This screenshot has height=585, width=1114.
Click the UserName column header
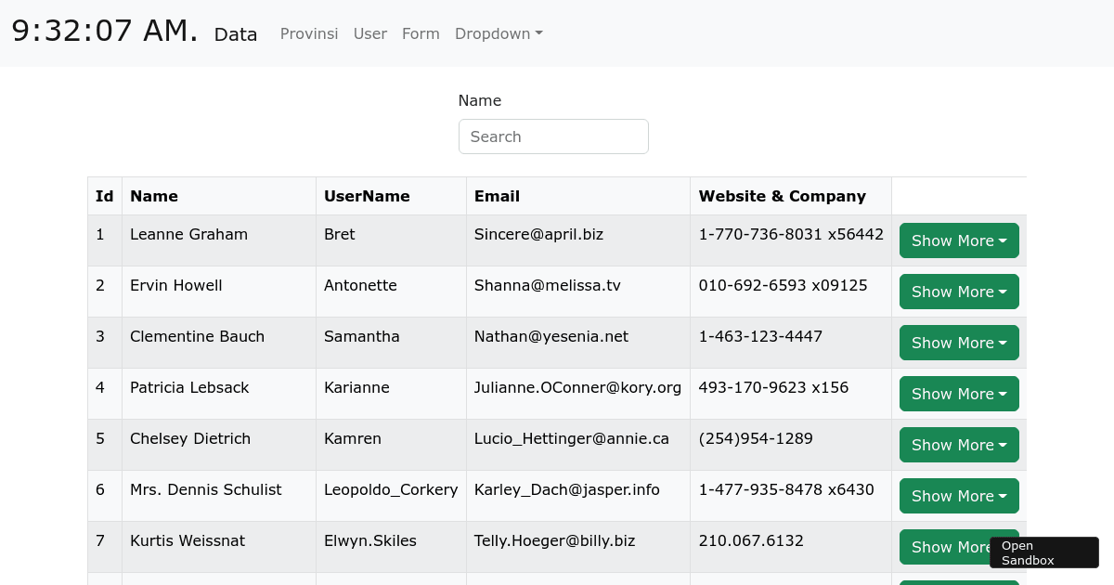367,196
